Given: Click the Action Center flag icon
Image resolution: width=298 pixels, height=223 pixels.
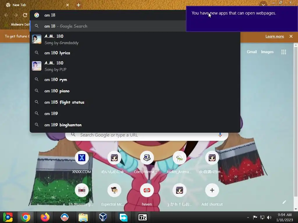Looking at the screenshot, I should 255,217.
